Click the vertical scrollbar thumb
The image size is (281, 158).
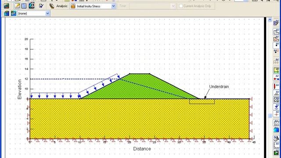(270, 115)
